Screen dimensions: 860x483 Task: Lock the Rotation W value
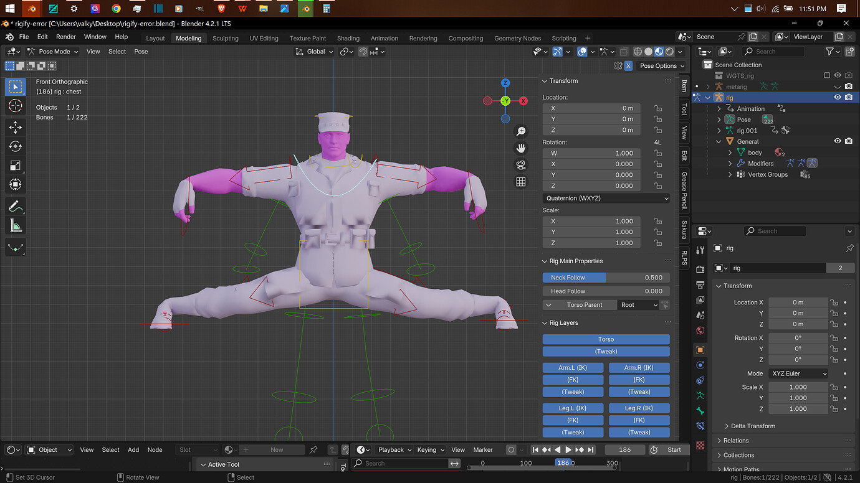[657, 153]
